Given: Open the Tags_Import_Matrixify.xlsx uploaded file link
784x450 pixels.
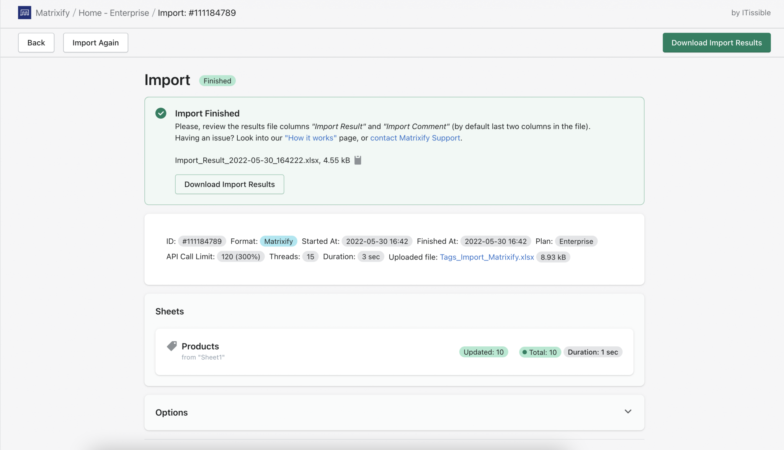Looking at the screenshot, I should click(x=487, y=257).
